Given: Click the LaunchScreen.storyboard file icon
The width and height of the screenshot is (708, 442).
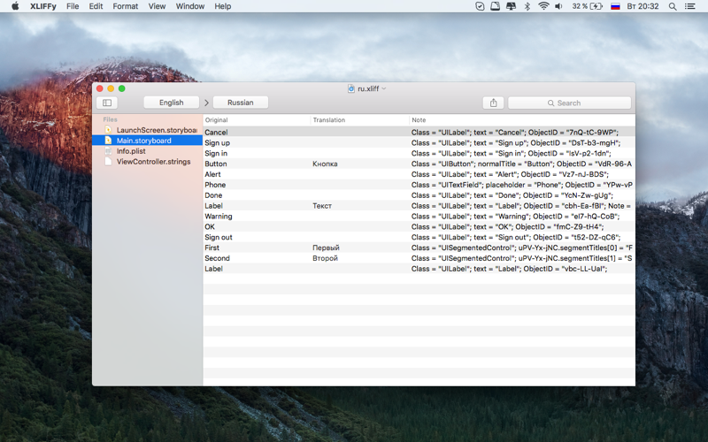Looking at the screenshot, I should point(108,130).
